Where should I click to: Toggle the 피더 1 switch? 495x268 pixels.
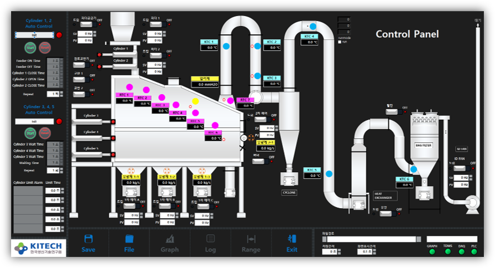pos(157,24)
